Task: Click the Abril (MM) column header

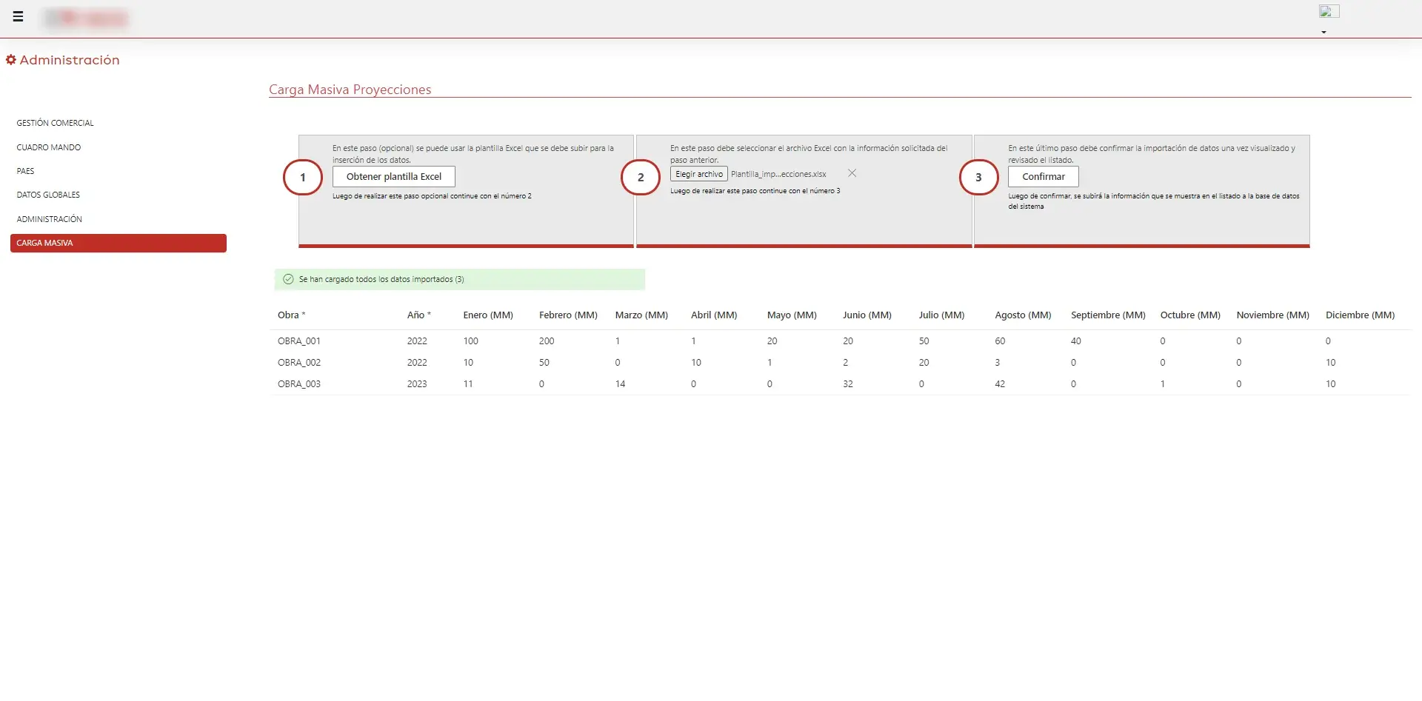Action: coord(714,315)
